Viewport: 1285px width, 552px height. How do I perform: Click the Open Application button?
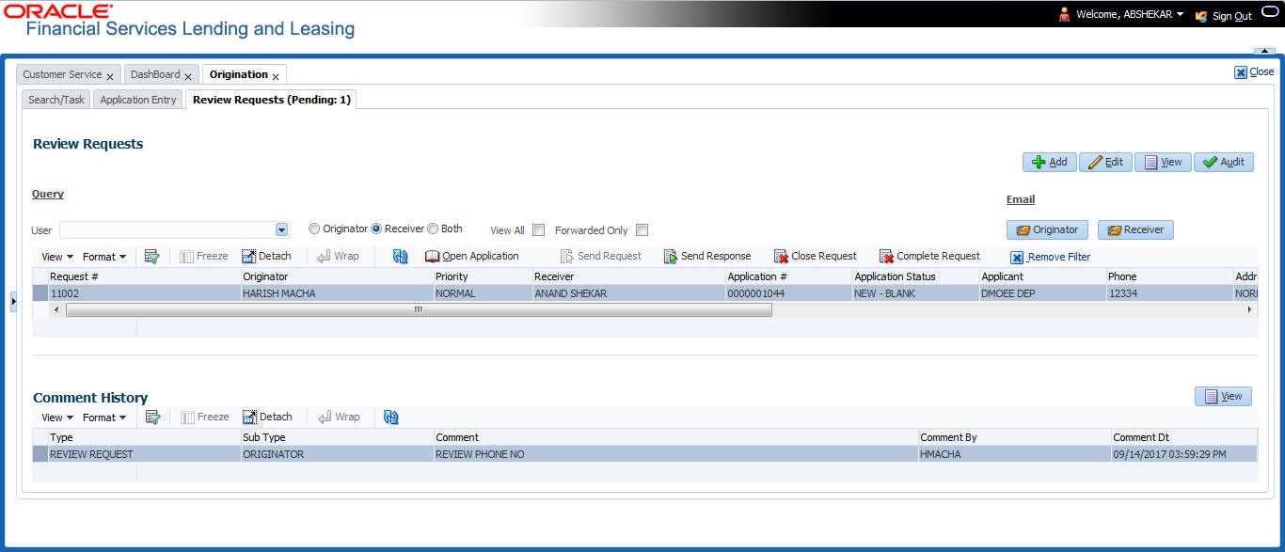472,256
